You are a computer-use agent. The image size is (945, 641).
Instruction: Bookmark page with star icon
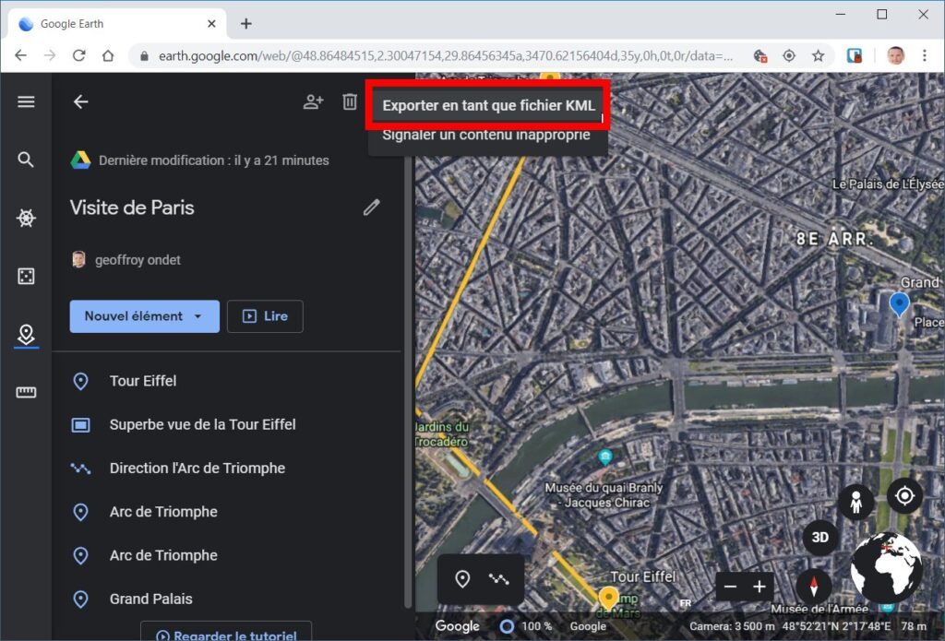(818, 56)
